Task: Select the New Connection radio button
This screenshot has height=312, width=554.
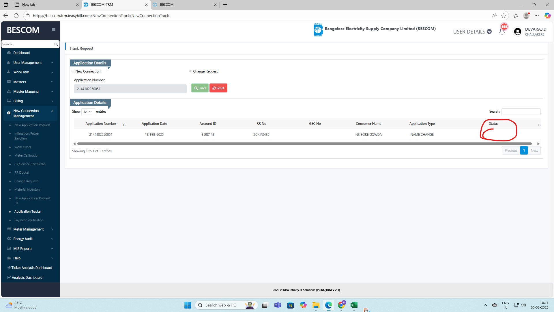Action: [73, 71]
